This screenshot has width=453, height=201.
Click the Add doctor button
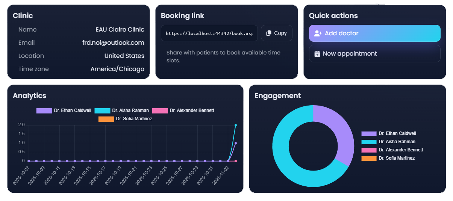[x=374, y=33]
